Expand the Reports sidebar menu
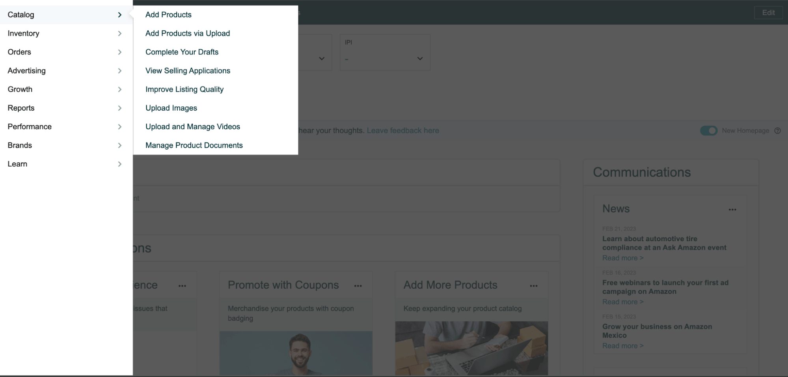788x377 pixels. tap(63, 108)
